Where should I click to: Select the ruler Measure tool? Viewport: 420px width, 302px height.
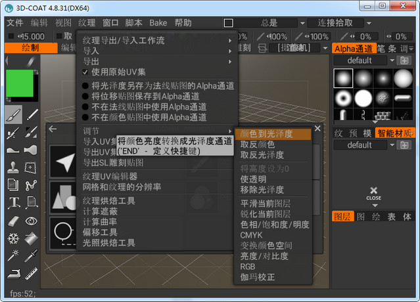pos(31,272)
